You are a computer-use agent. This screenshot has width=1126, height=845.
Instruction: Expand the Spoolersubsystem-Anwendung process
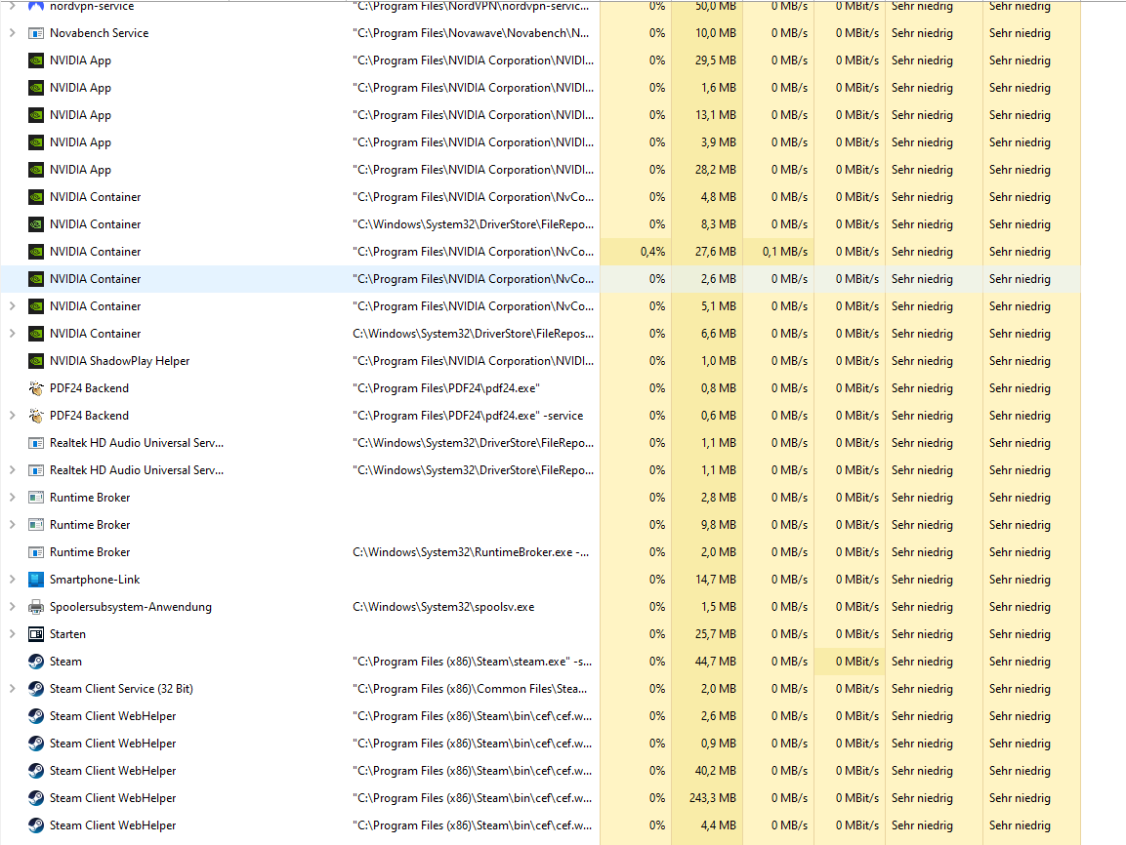point(13,607)
